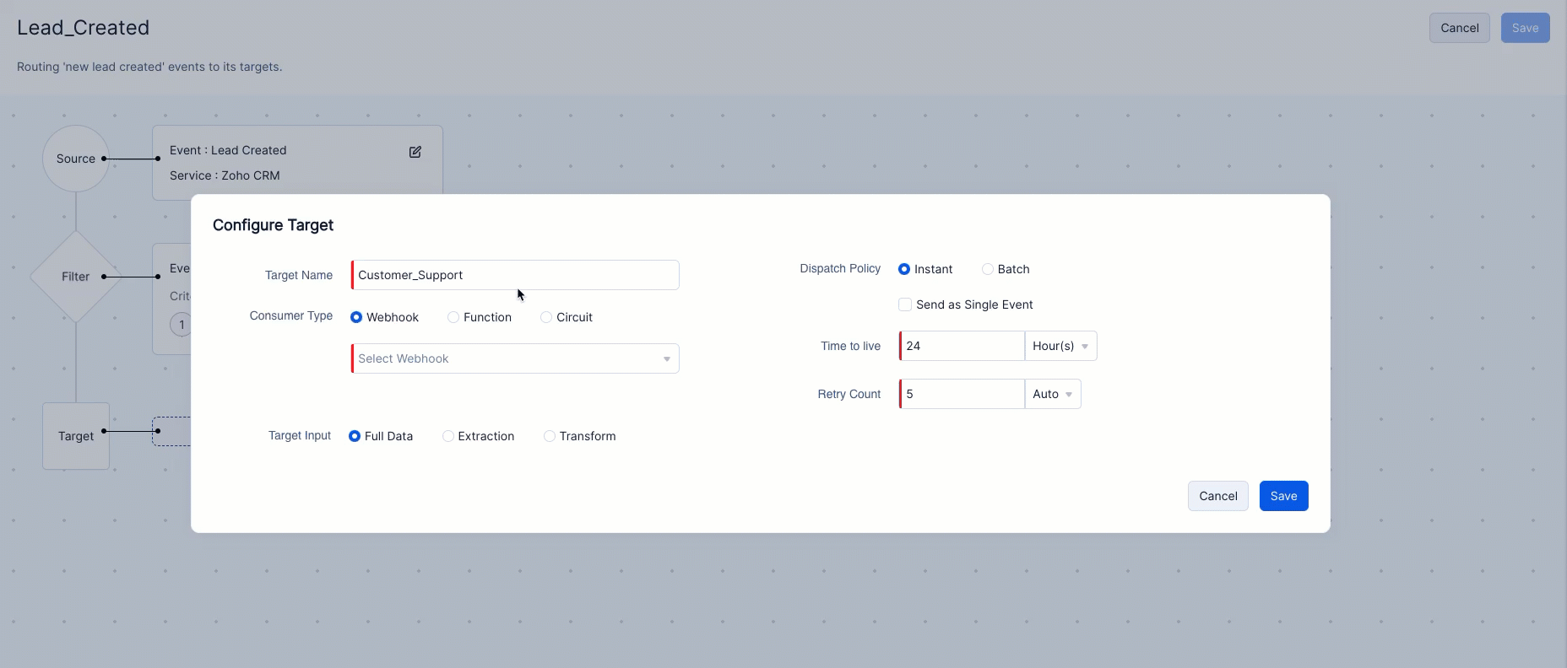
Task: Click the edit icon on Source card
Action: click(x=415, y=152)
